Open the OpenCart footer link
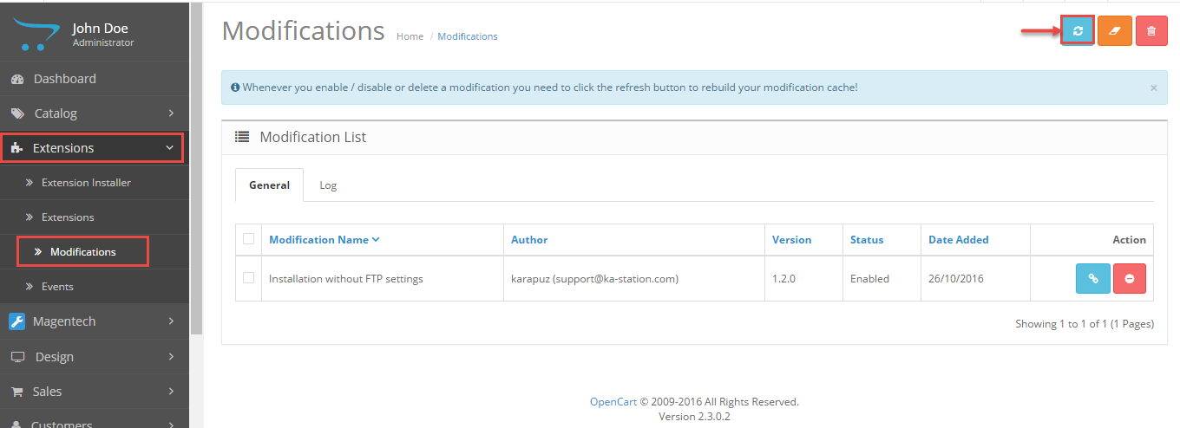The height and width of the screenshot is (428, 1180). 613,402
